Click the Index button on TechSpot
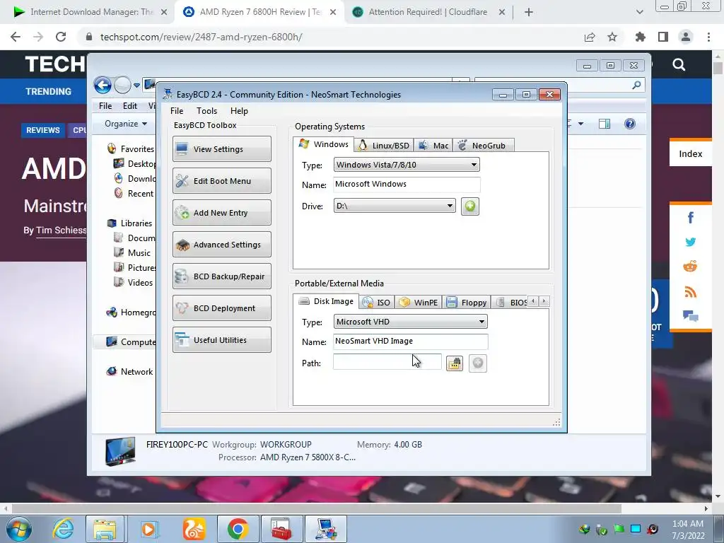 pos(691,153)
